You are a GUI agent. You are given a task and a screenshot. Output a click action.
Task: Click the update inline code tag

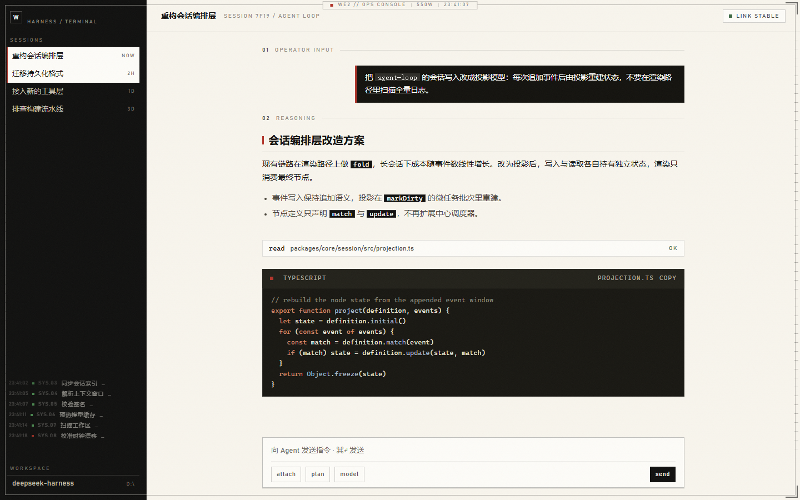point(381,214)
